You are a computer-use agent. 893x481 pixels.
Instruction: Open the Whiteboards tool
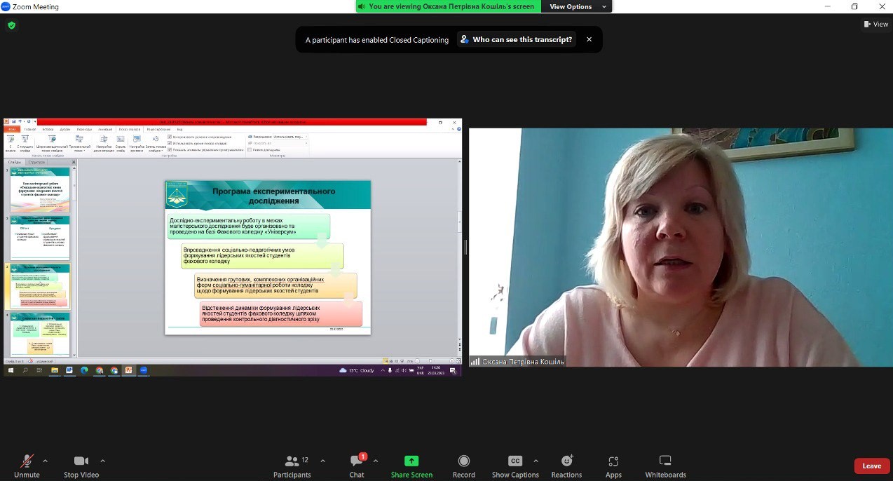pyautogui.click(x=665, y=461)
